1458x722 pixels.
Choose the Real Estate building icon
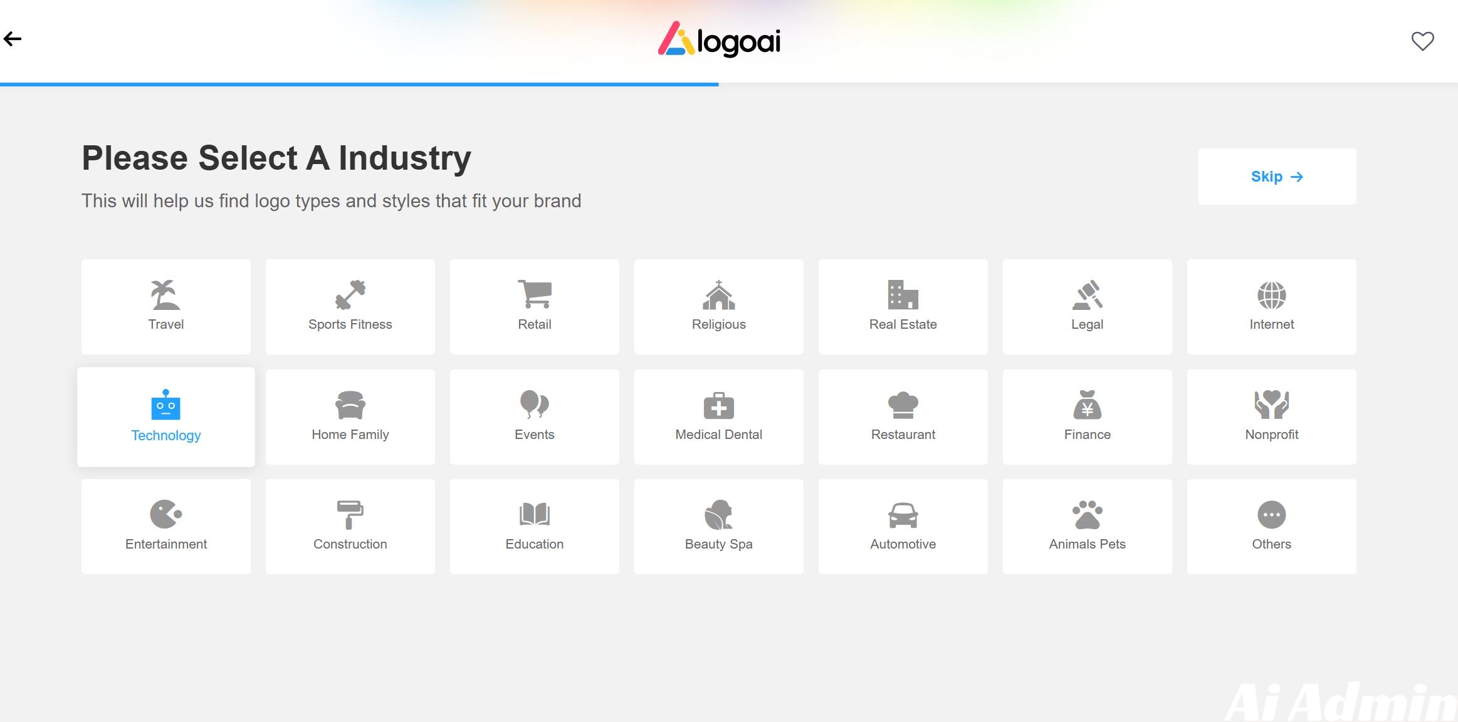click(903, 295)
